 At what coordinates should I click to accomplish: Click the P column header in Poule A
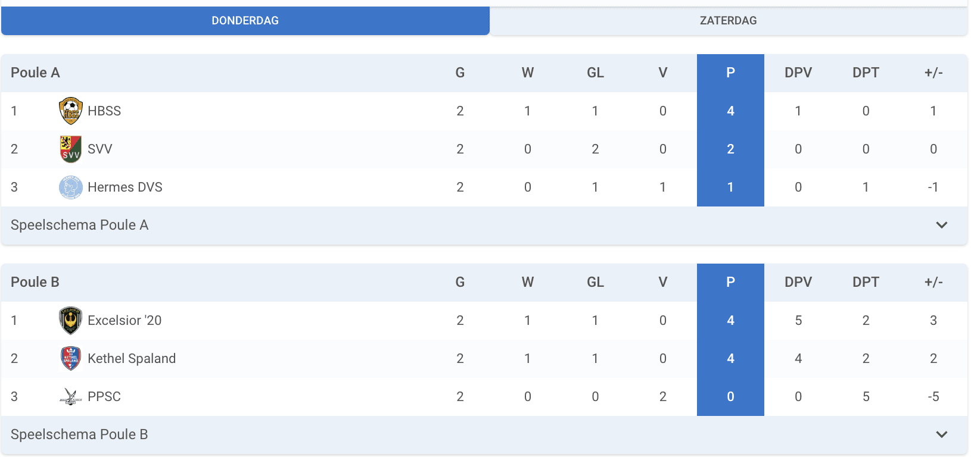pyautogui.click(x=730, y=73)
